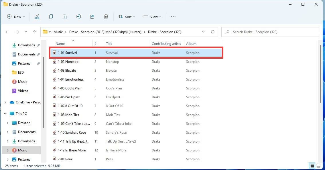The image size is (325, 170).
Task: Expand Documents under This PC
Action: [8, 132]
